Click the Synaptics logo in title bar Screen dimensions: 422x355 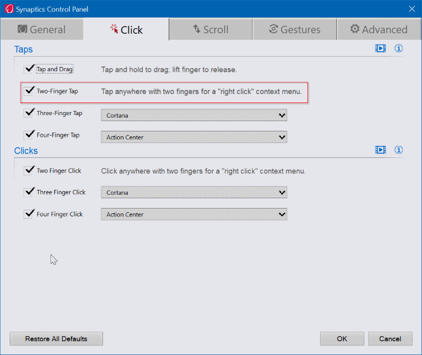tap(9, 9)
